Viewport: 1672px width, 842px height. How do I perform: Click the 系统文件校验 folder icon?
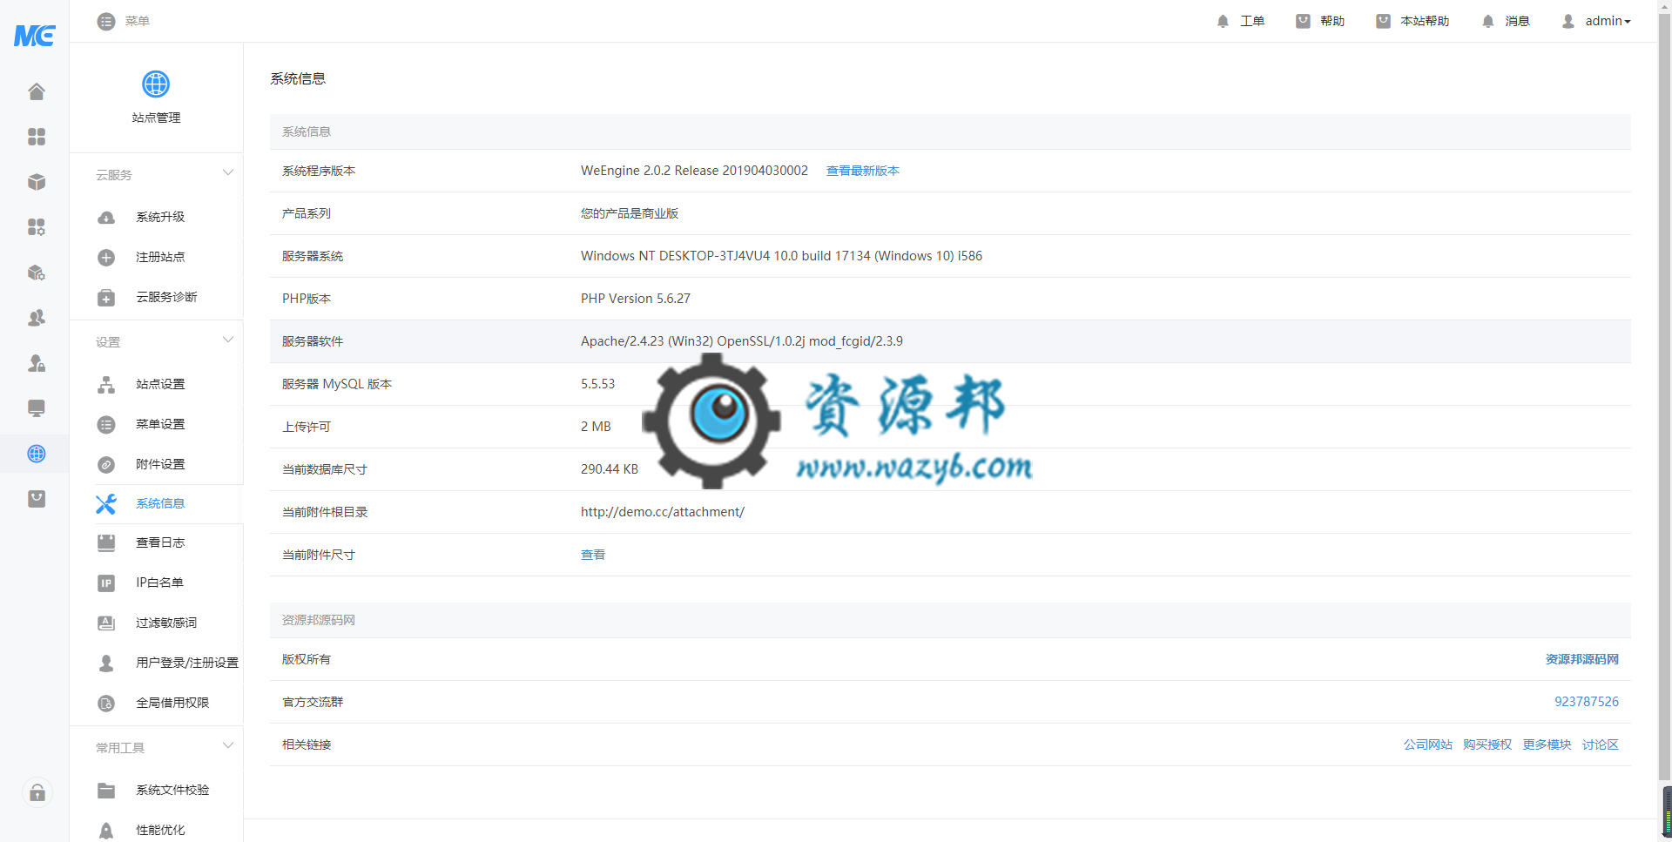point(106,791)
